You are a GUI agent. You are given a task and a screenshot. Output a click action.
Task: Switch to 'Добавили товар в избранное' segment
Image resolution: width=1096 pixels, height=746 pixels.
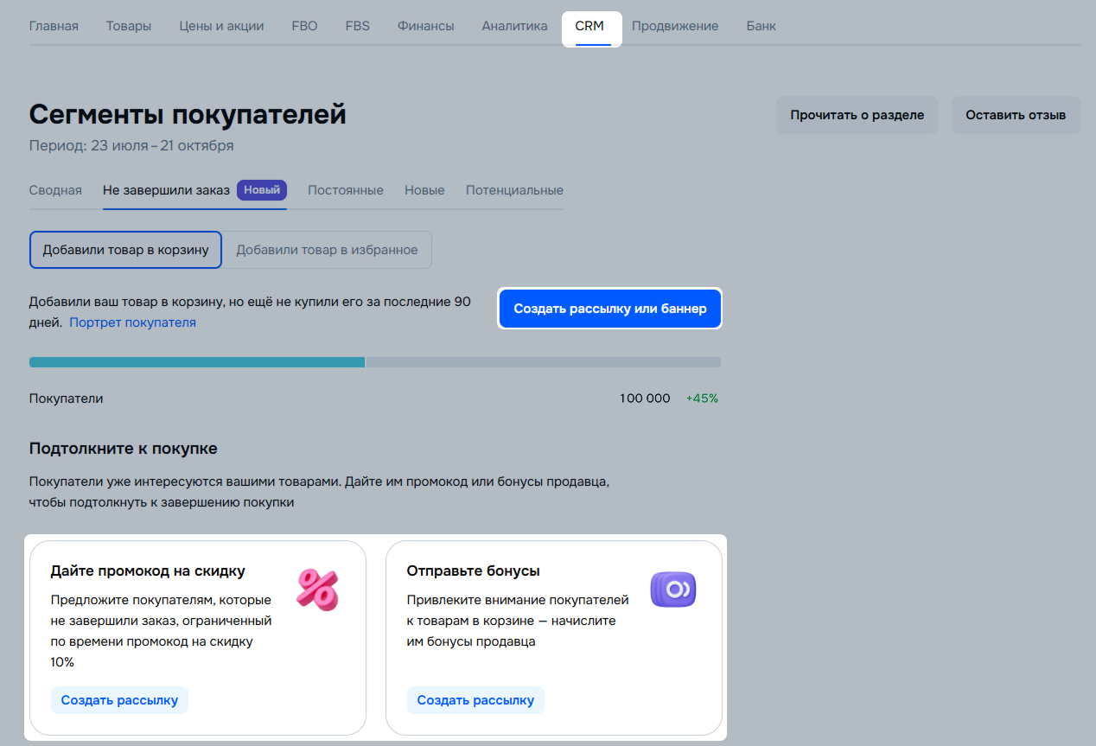point(327,250)
